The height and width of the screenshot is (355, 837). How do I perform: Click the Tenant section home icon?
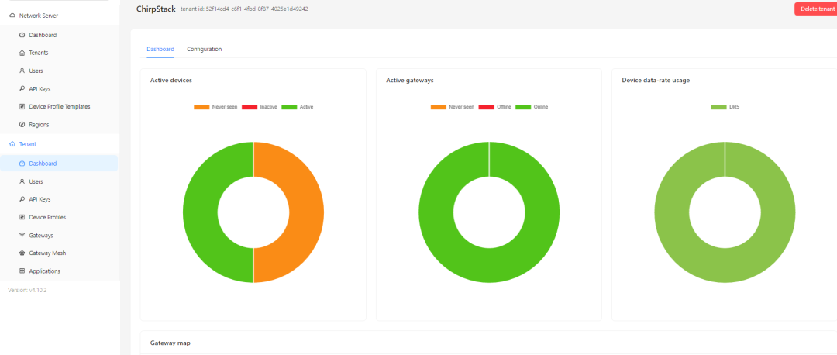coord(12,144)
